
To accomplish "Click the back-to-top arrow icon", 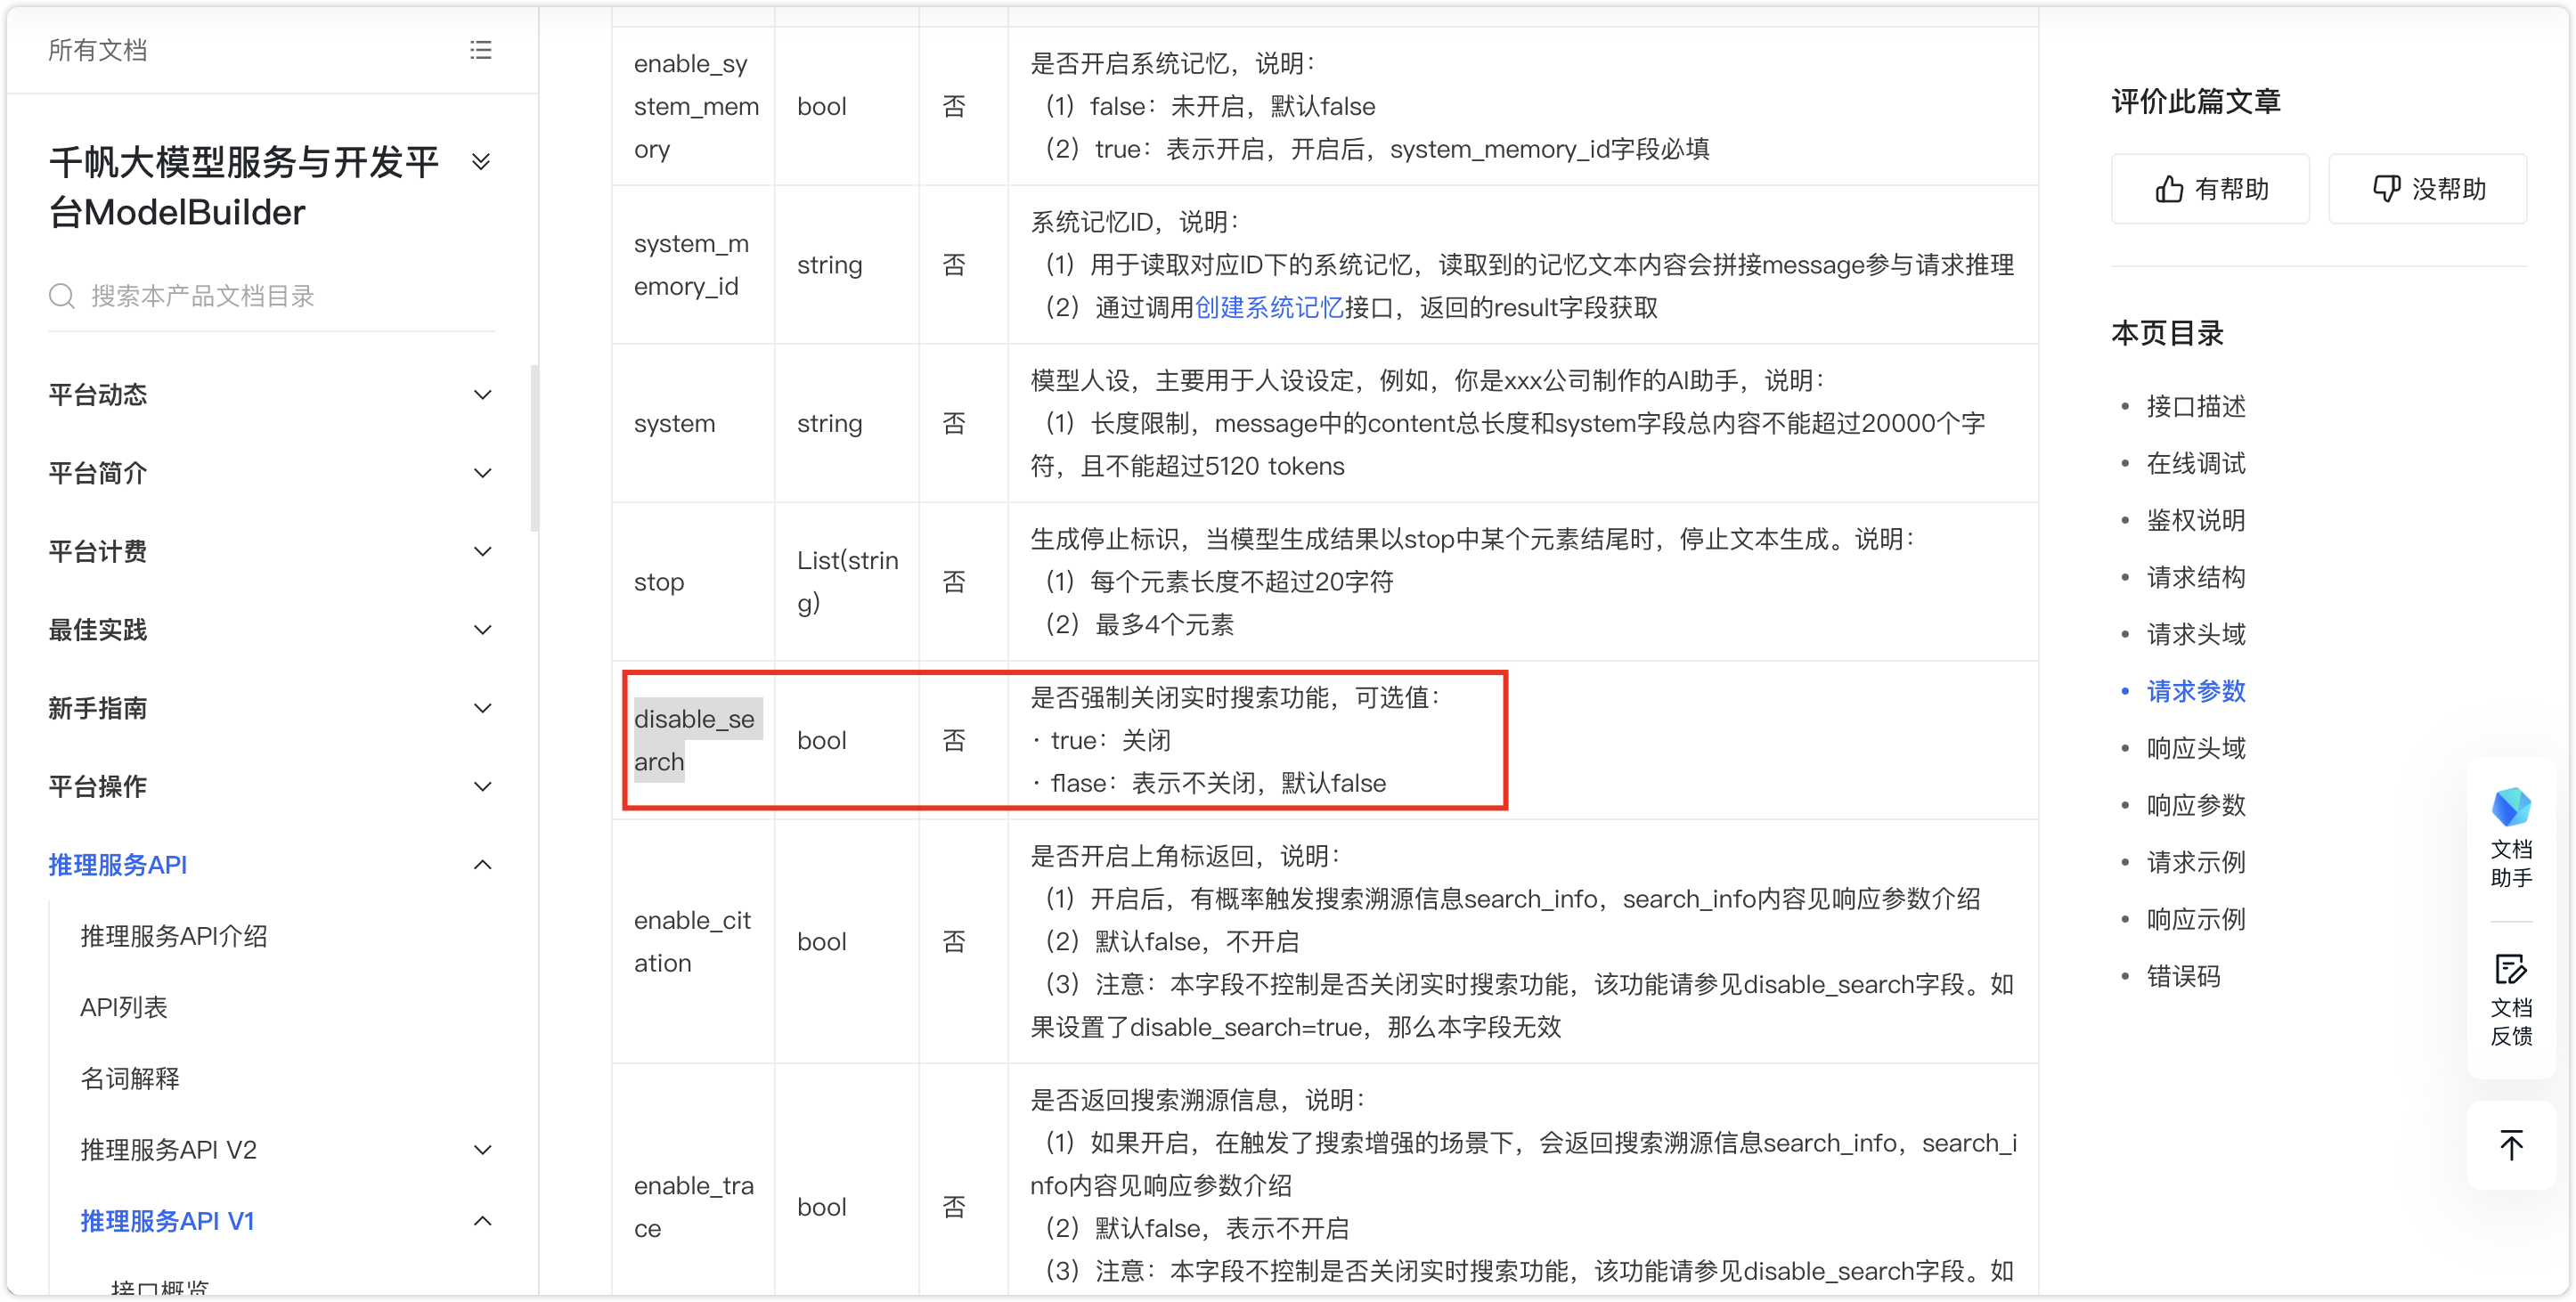I will tap(2512, 1145).
